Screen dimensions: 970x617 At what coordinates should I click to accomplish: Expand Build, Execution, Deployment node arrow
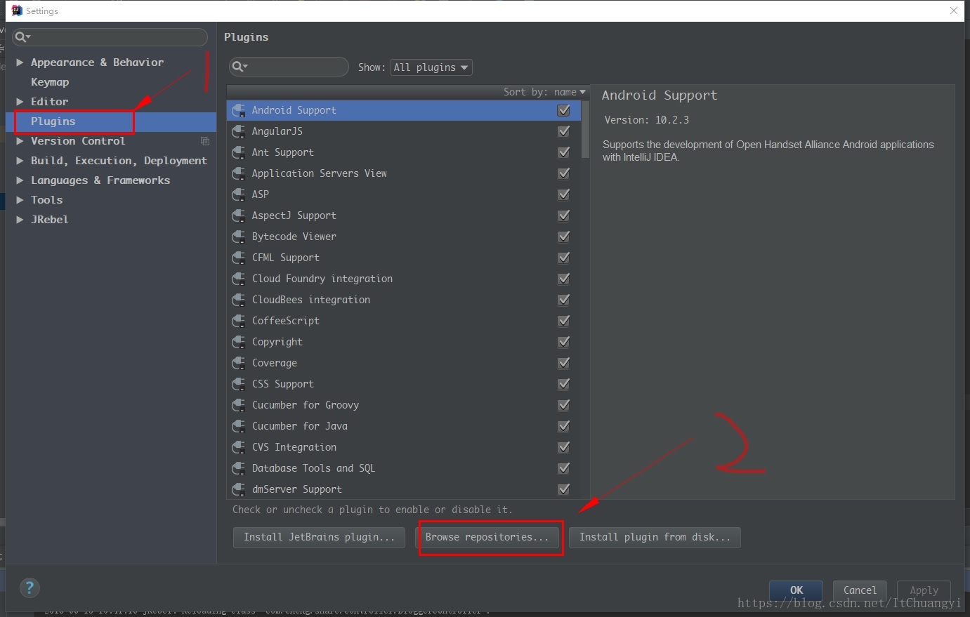pos(20,161)
